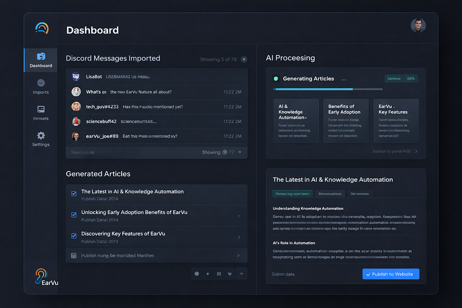Click the circle record icon in the bottom toolbar
462x308 pixels.
click(x=197, y=274)
